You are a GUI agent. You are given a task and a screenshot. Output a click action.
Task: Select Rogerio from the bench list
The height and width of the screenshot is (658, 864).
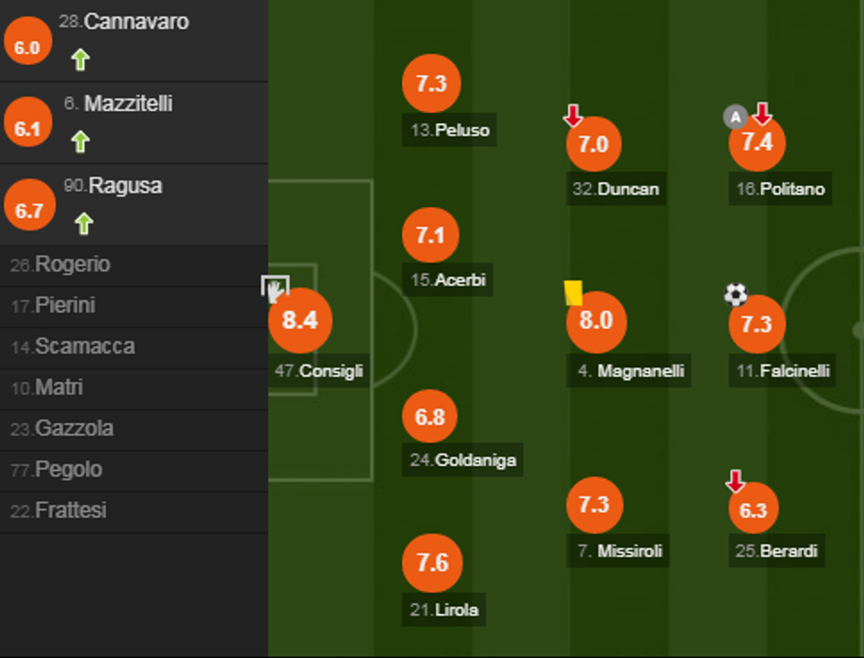(60, 265)
